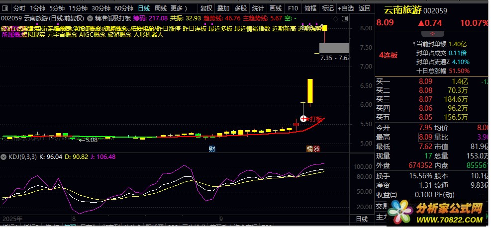Click the +自选 add to watchlist button
Image resolution: width=491 pixels, height=228 pixels.
pos(345,8)
